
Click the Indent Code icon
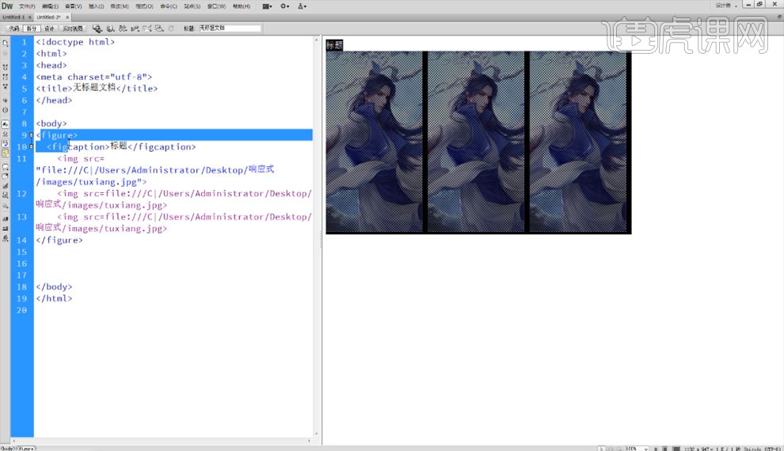(6, 219)
